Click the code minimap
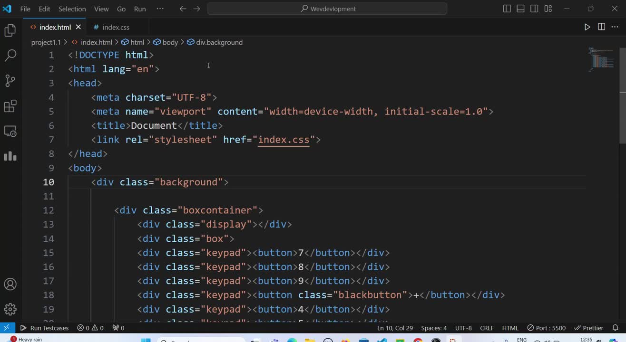The height and width of the screenshot is (342, 626). click(x=602, y=59)
